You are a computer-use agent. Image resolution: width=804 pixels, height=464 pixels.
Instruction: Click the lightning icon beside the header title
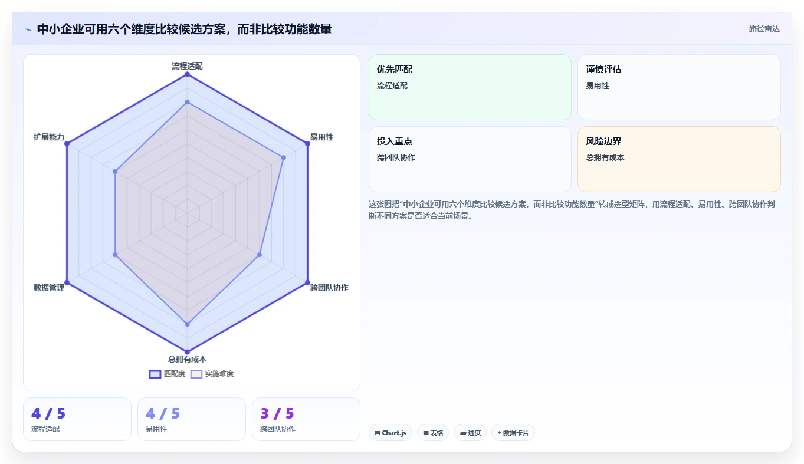tap(28, 29)
